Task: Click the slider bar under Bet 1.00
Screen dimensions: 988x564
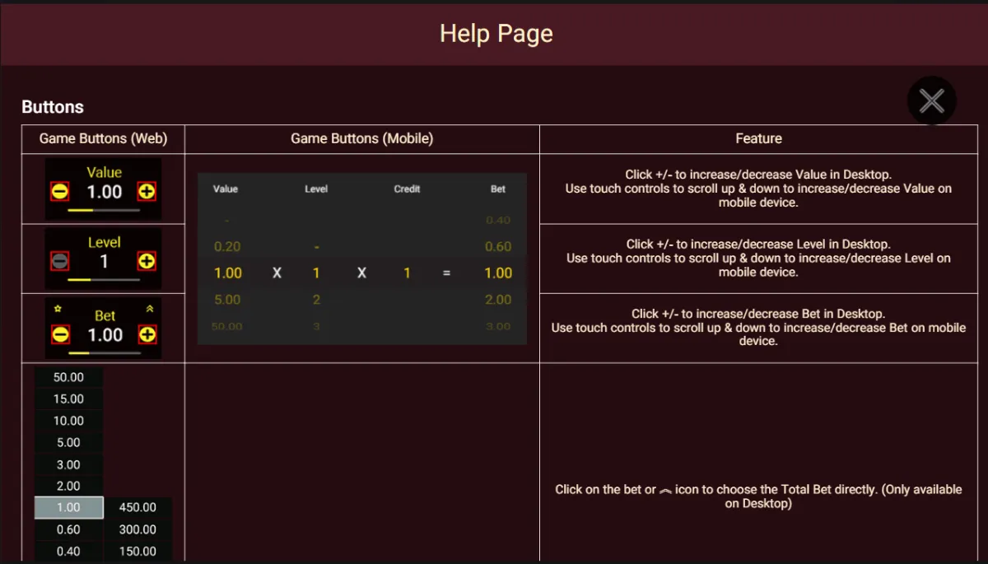Action: (x=104, y=353)
